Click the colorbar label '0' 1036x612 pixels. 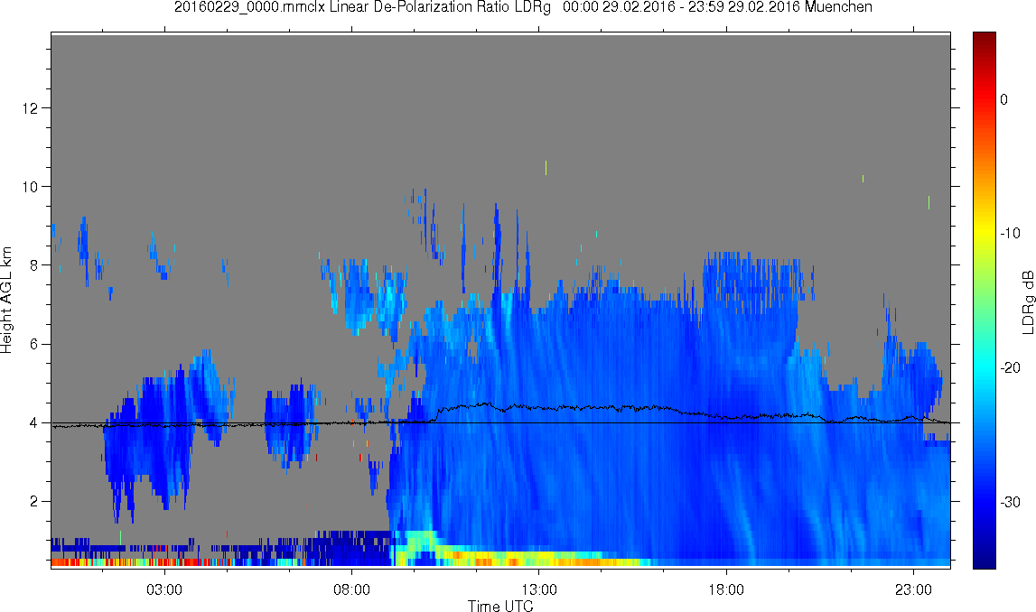point(1004,99)
